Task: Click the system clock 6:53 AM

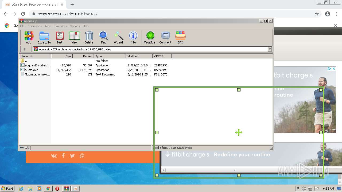Action: click(x=328, y=189)
